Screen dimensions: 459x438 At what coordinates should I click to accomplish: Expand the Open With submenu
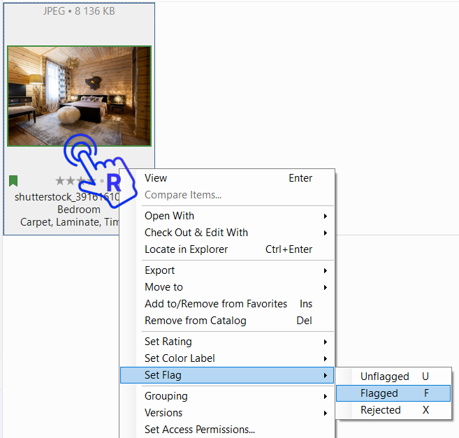170,216
